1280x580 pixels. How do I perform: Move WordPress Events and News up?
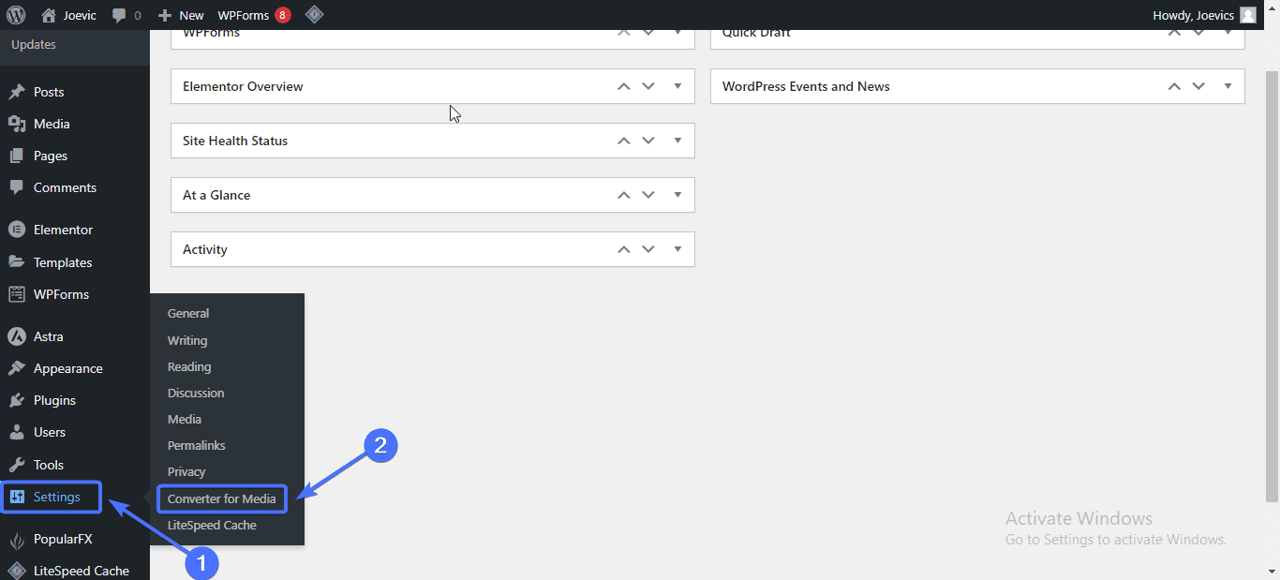pos(1174,86)
